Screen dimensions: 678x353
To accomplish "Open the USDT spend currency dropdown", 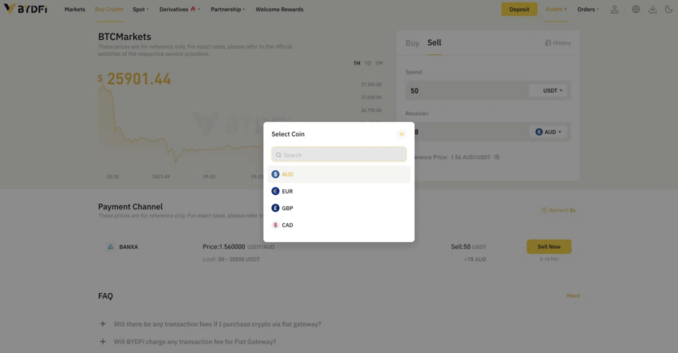I will click(x=548, y=90).
